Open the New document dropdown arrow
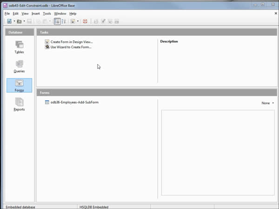Viewport: 279px width, 209px height. pos(14,21)
